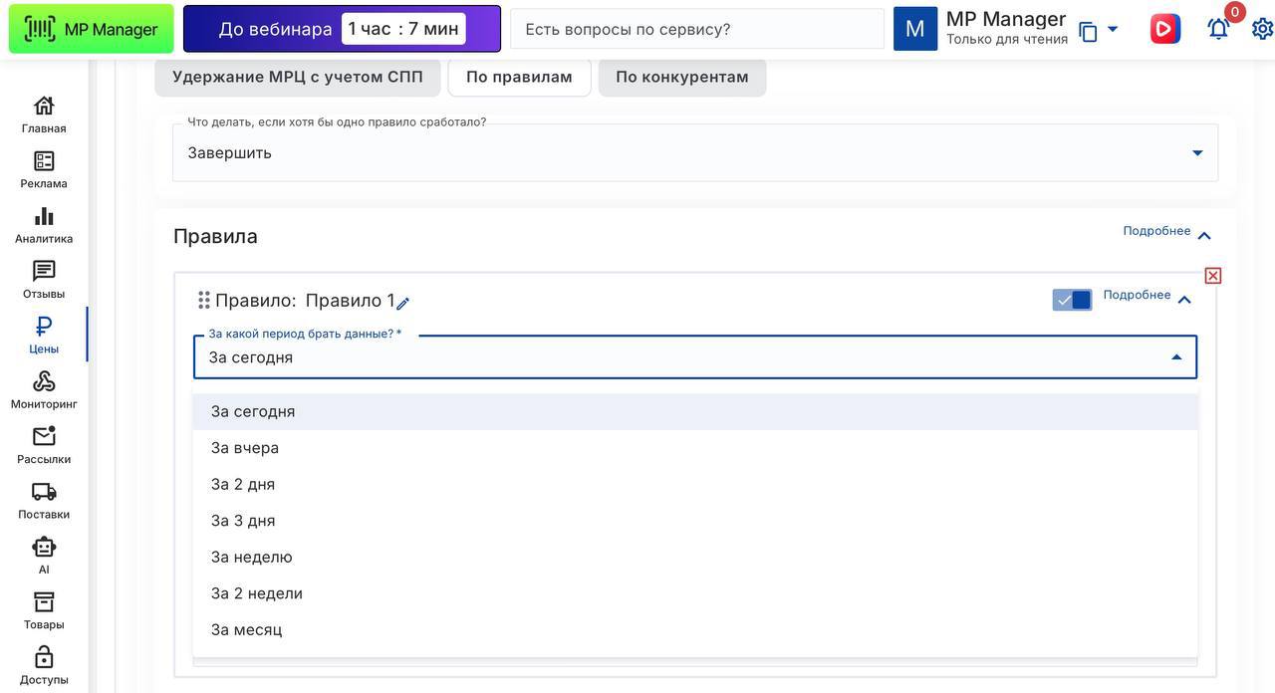The width and height of the screenshot is (1275, 693).
Task: Delete the rule with red X icon
Action: tap(1212, 276)
